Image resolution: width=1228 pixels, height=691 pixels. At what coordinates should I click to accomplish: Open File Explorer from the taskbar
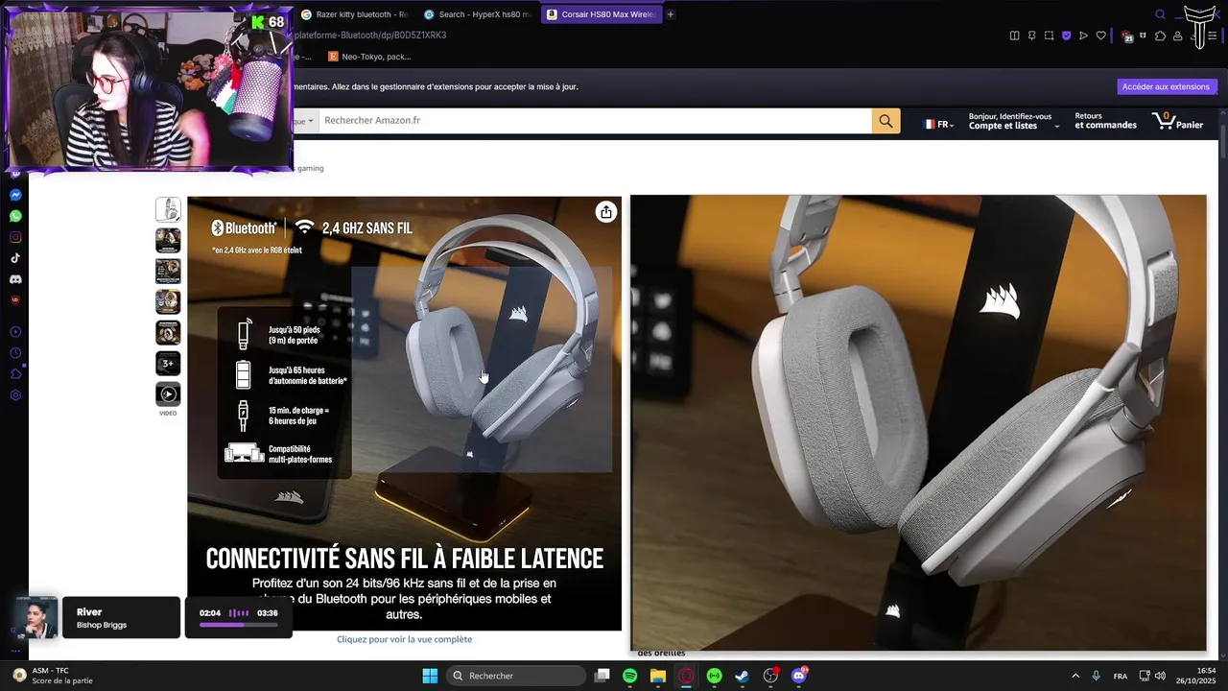[x=658, y=676]
